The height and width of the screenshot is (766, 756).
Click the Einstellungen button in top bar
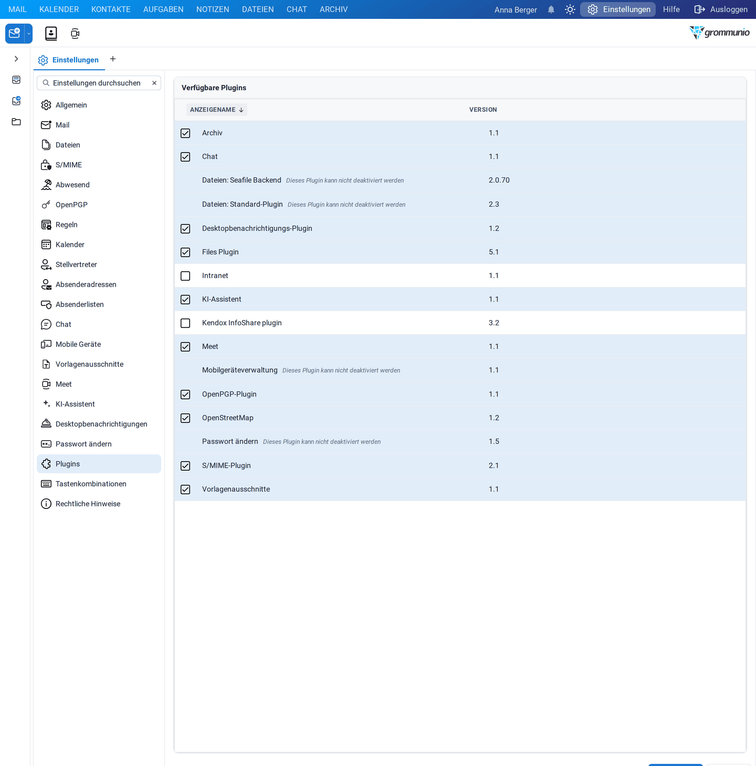(618, 9)
